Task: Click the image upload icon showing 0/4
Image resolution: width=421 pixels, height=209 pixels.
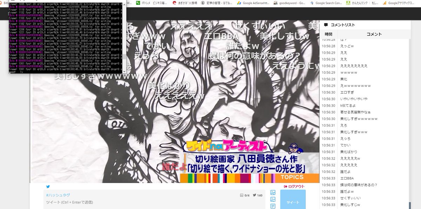Action: click(242, 195)
